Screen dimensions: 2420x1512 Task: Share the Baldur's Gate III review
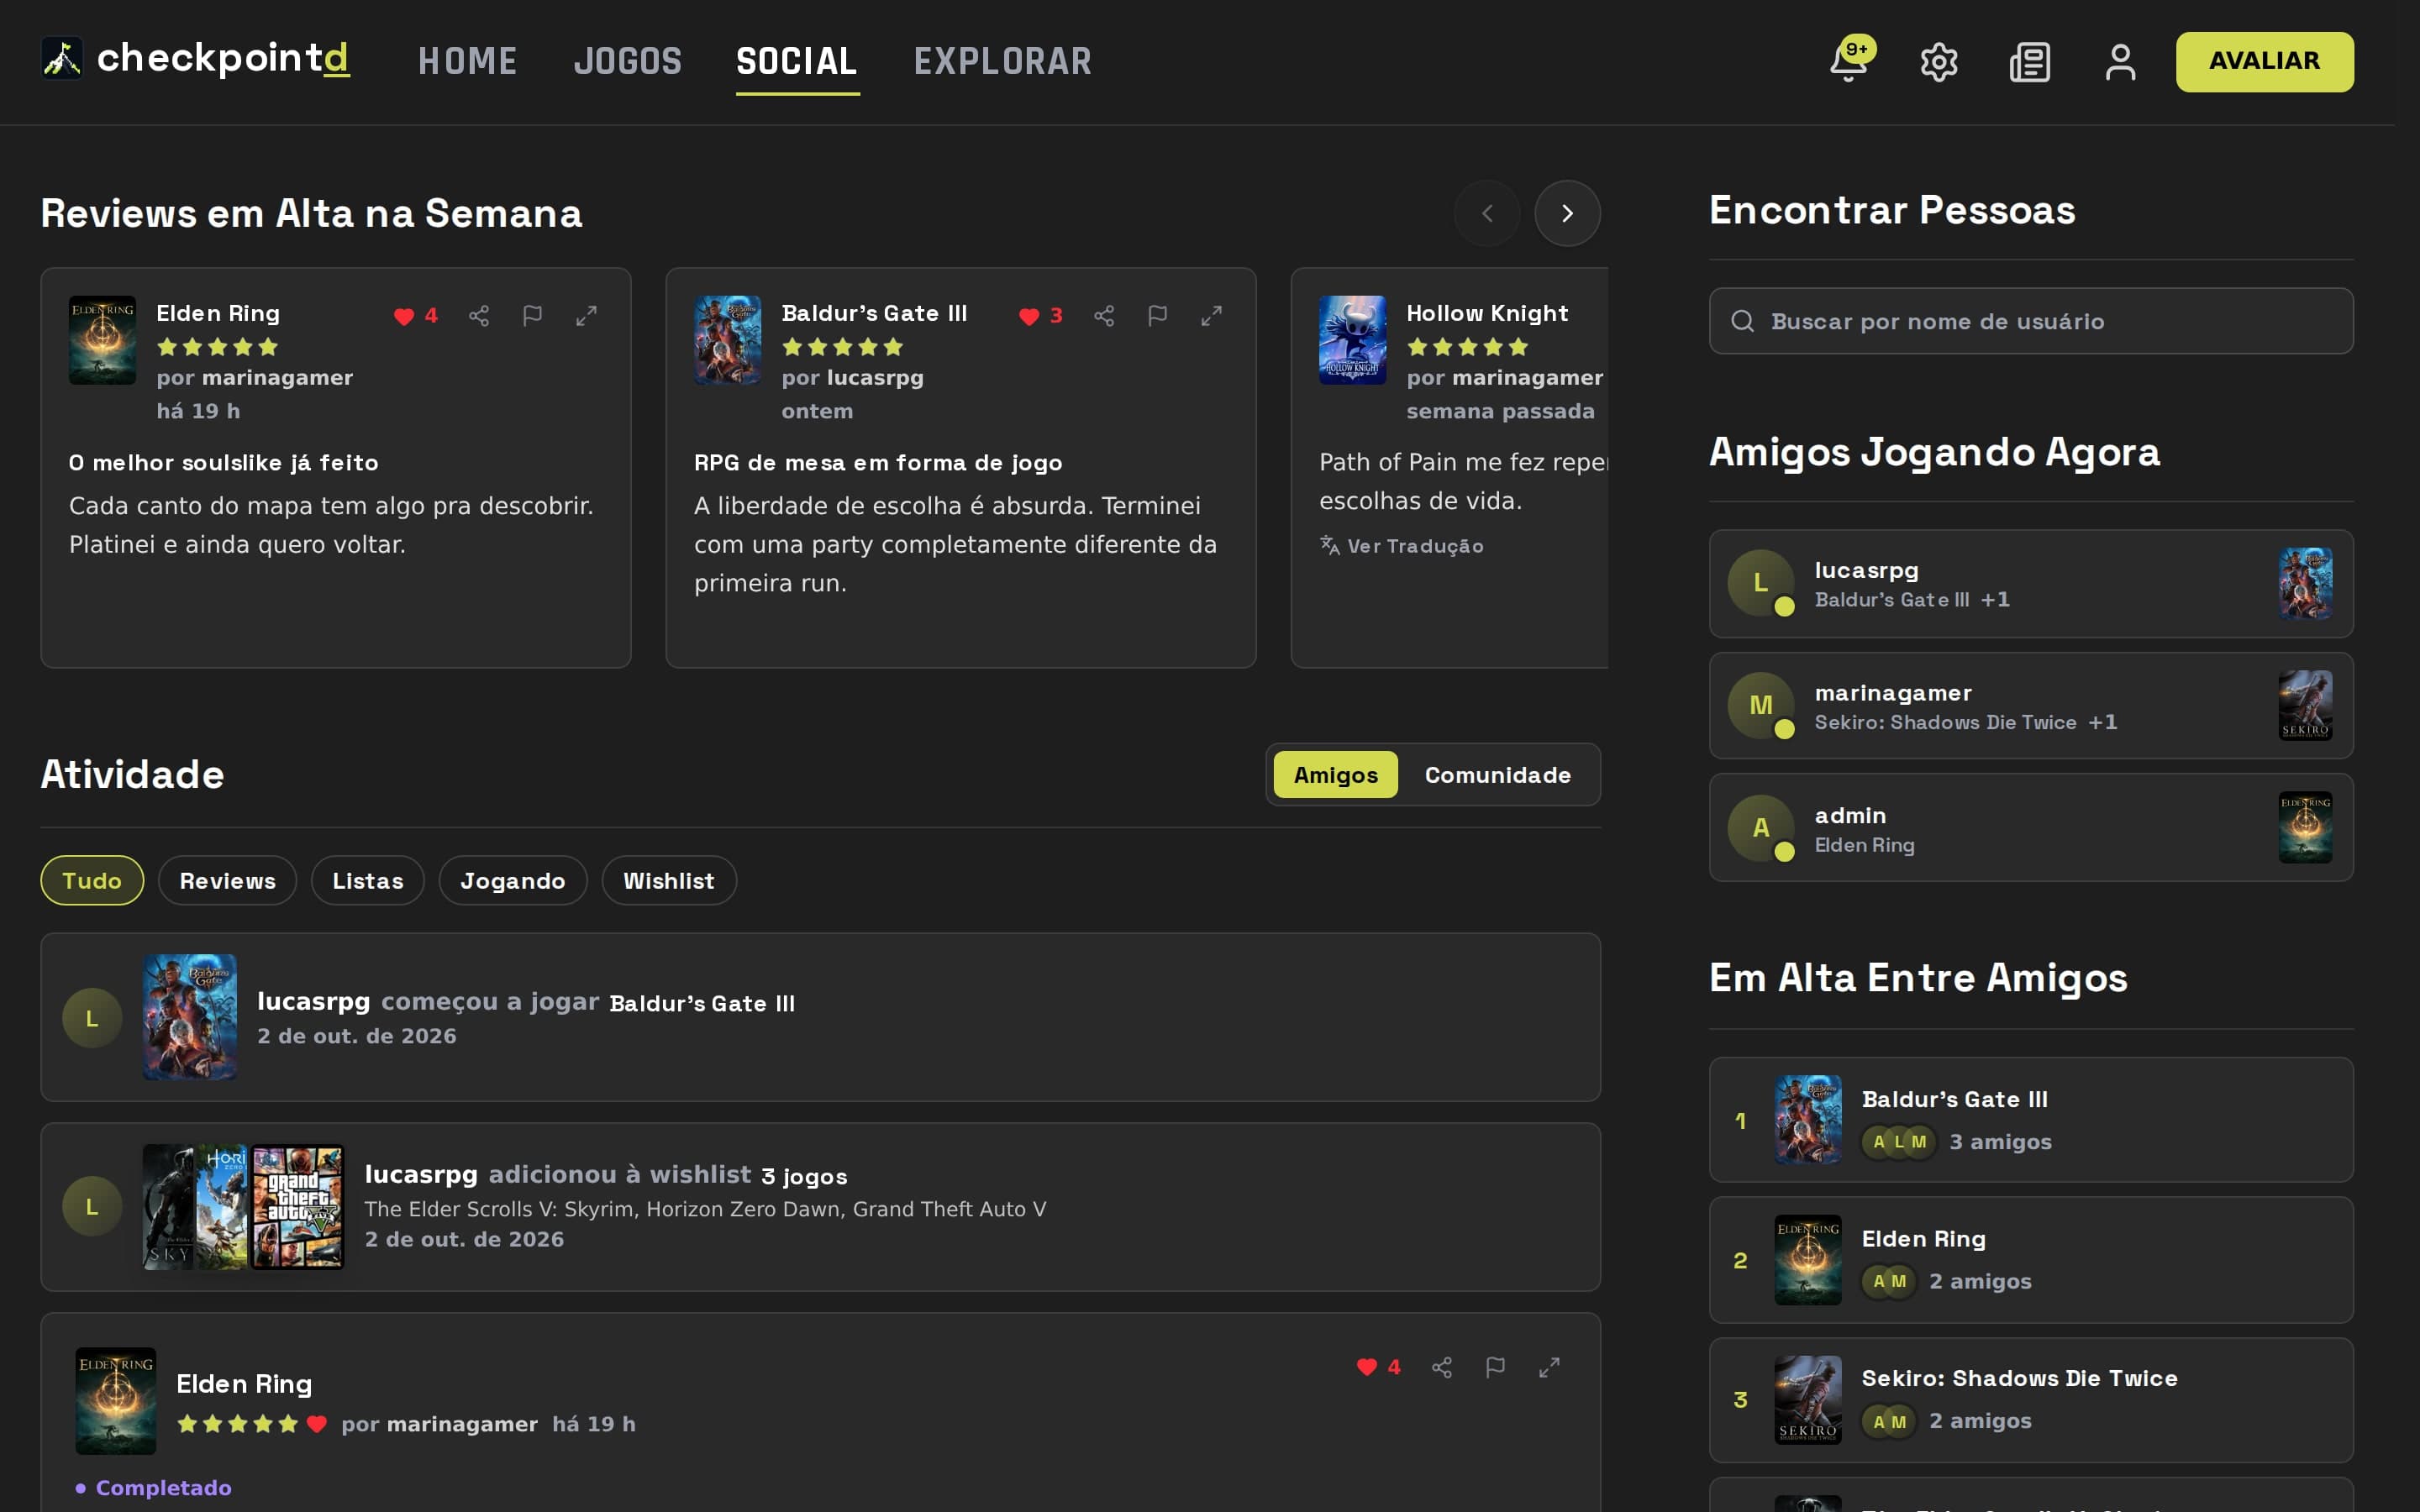(1104, 316)
